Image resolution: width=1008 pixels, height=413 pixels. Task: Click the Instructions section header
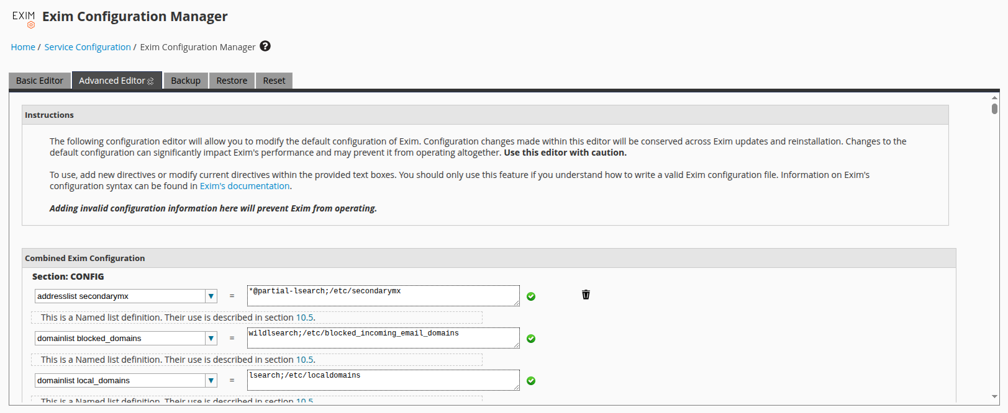click(485, 115)
